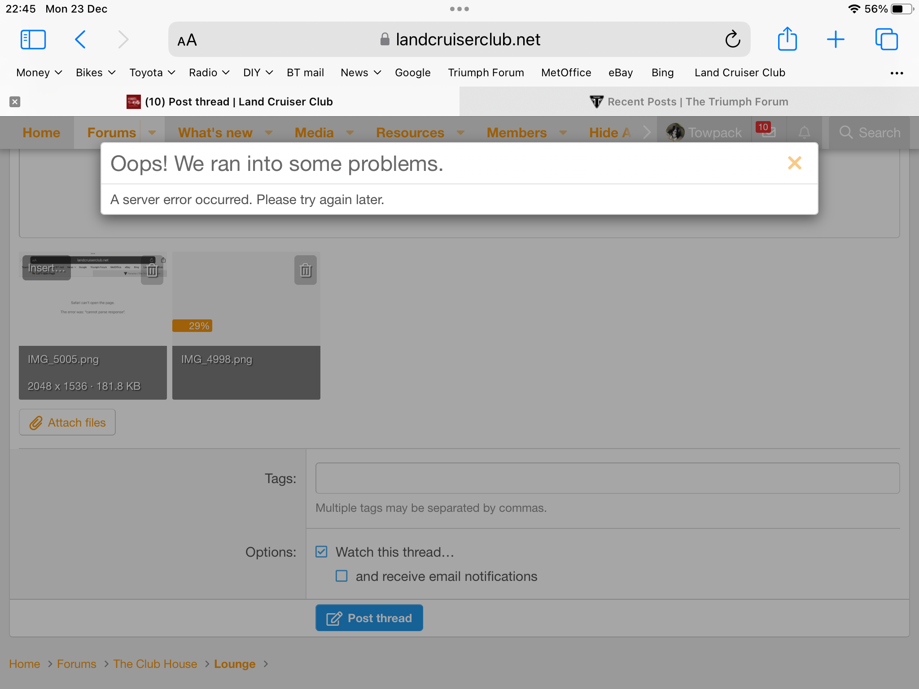This screenshot has height=689, width=919.
Task: Expand the News bookmarks folder
Action: point(361,73)
